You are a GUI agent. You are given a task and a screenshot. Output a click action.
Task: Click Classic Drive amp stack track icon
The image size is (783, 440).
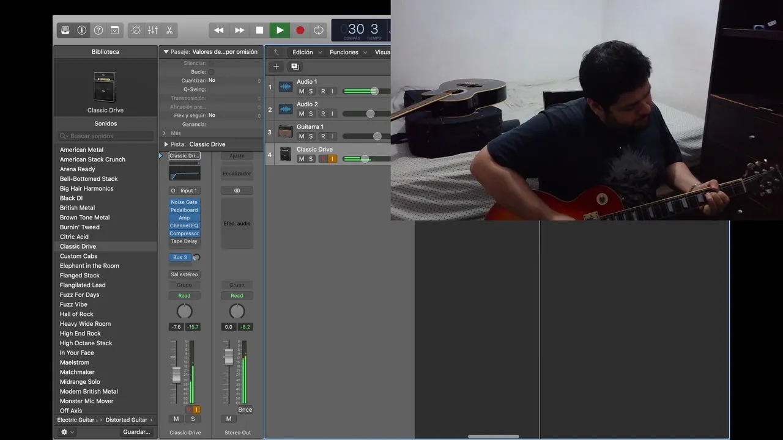286,154
